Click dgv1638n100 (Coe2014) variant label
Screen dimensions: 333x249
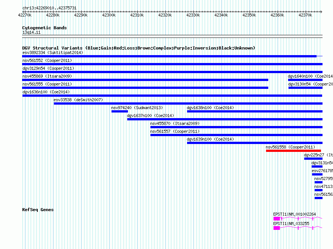210,108
